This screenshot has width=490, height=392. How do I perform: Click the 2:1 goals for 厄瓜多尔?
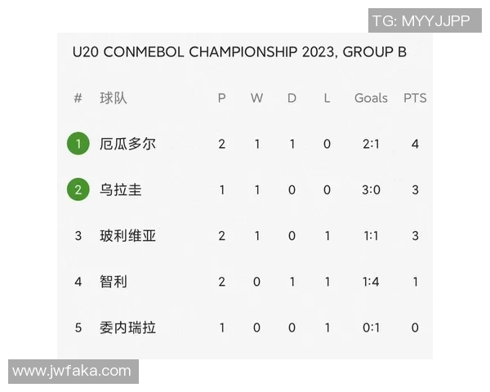point(371,144)
